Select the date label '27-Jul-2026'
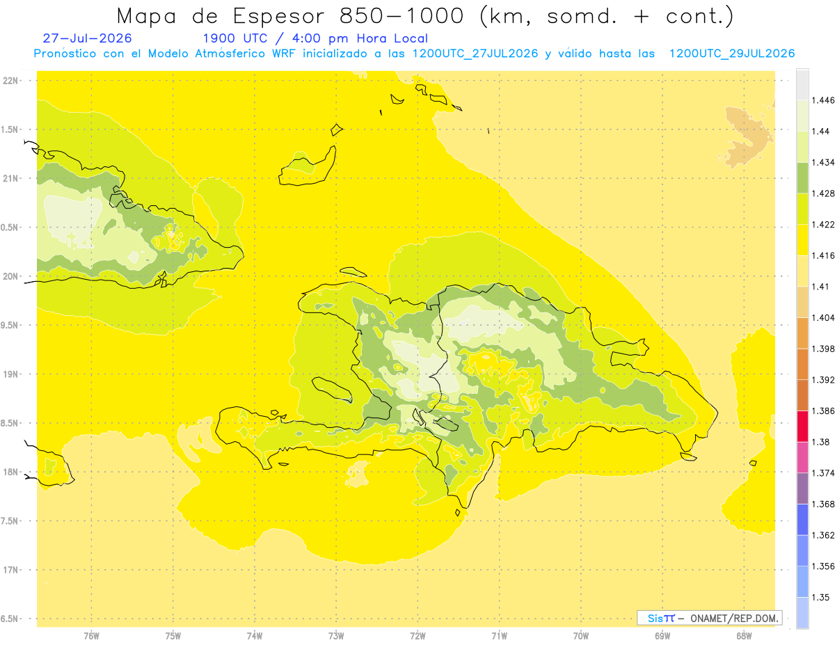835x645 pixels. 87,38
